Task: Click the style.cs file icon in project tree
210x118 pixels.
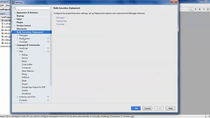Action: (x=2, y=43)
